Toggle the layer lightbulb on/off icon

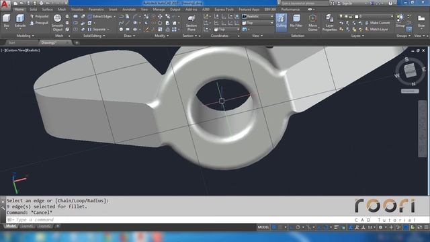(x=341, y=16)
